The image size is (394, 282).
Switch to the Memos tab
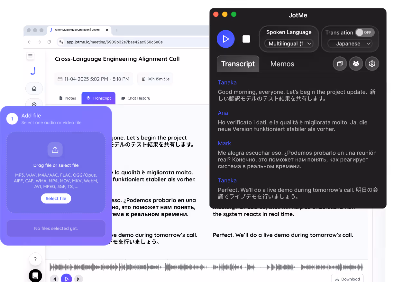coord(282,64)
